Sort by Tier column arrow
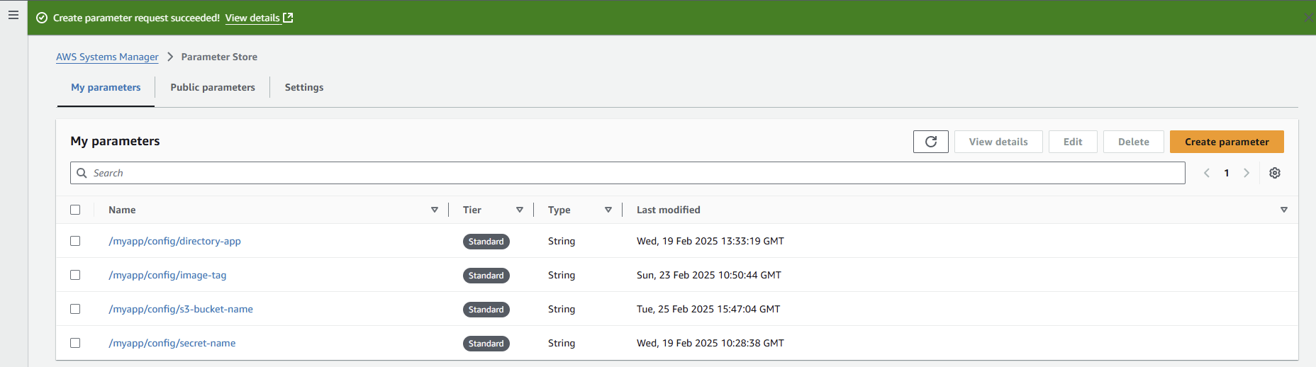The width and height of the screenshot is (1316, 367). [x=519, y=210]
